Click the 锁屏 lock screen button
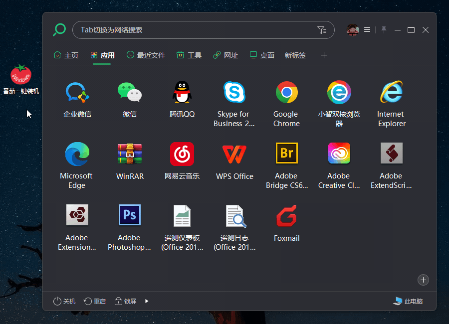Image resolution: width=449 pixels, height=324 pixels. [125, 301]
